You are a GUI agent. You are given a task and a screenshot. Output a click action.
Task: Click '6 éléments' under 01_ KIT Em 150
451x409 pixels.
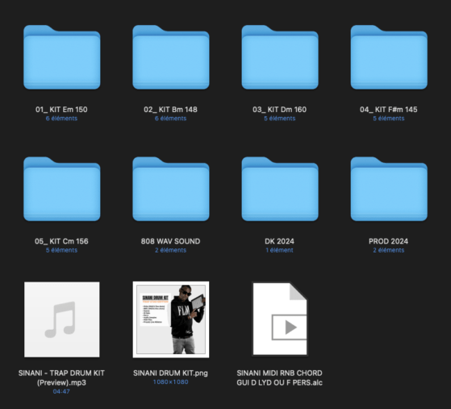pos(61,119)
